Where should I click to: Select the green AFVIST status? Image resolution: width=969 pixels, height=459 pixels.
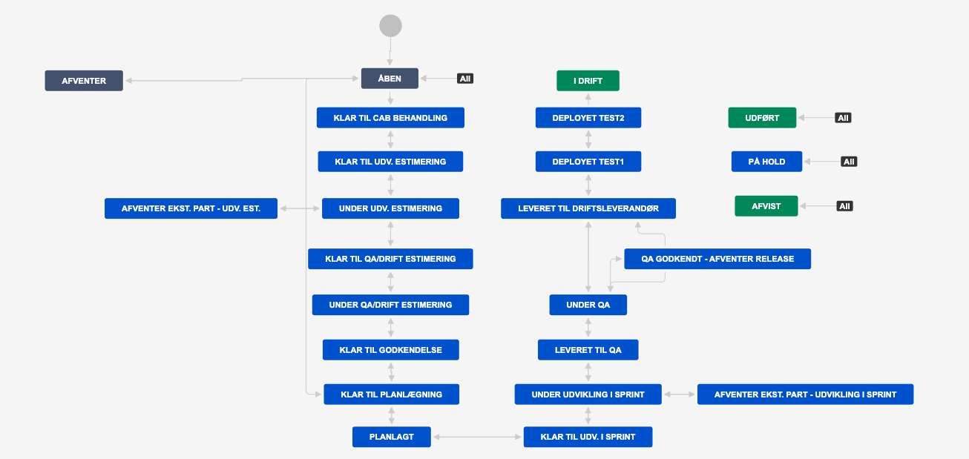[766, 206]
